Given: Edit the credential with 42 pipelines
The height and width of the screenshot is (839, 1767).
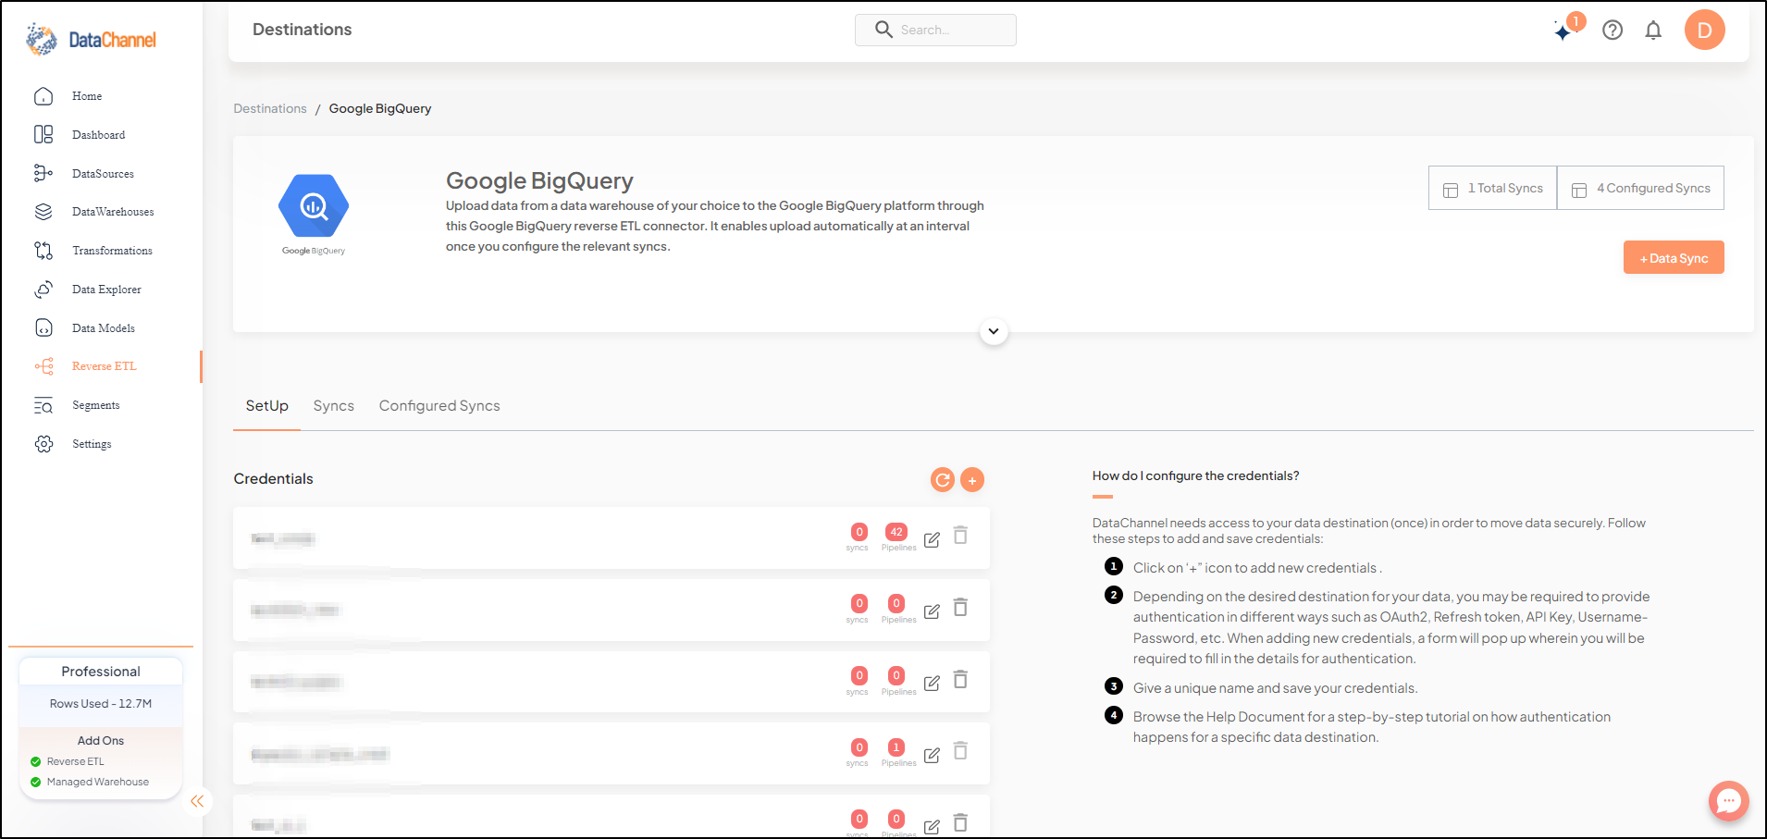Looking at the screenshot, I should [x=932, y=539].
